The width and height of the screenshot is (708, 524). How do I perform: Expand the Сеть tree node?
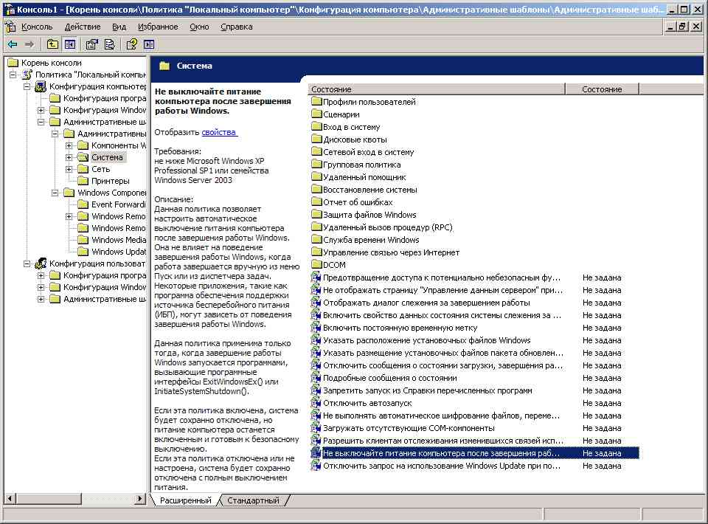tap(69, 170)
